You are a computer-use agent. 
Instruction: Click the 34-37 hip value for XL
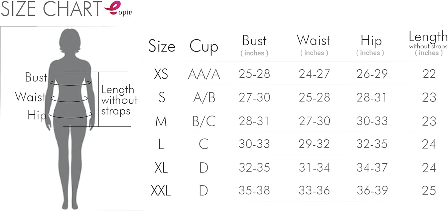(372, 168)
